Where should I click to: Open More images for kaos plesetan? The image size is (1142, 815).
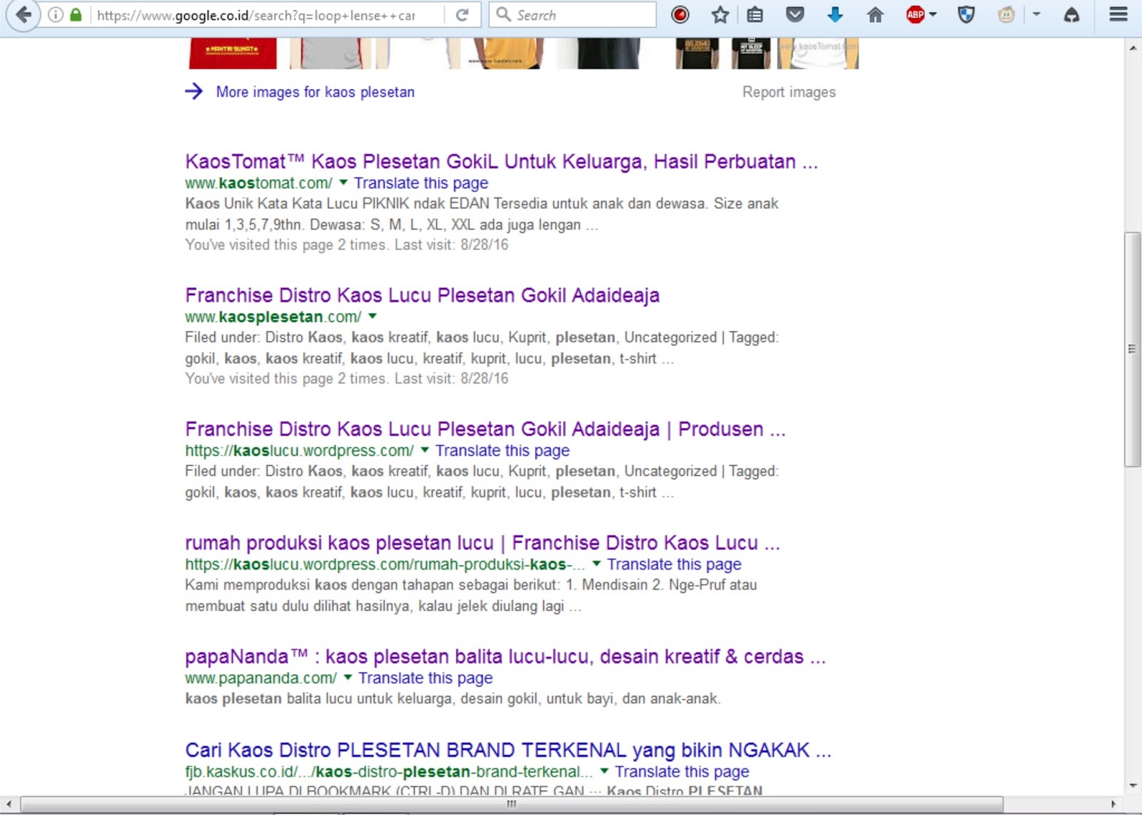tap(315, 92)
